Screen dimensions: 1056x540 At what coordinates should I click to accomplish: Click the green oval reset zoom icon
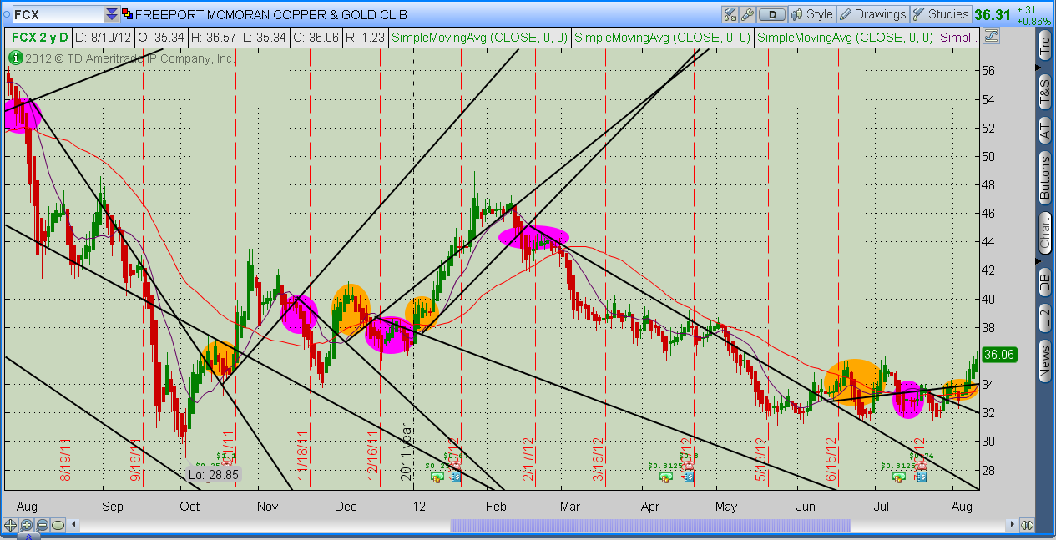coord(58,525)
